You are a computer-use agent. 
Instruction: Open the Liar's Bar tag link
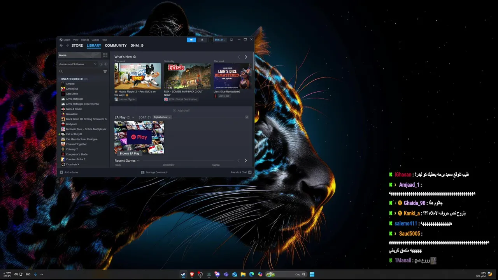coord(222,96)
